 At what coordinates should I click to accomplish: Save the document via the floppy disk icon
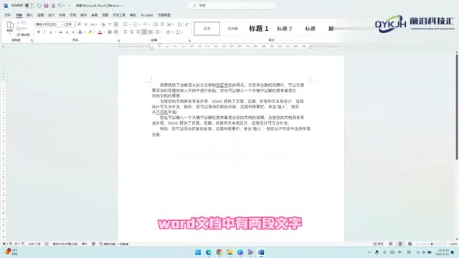coord(46,6)
